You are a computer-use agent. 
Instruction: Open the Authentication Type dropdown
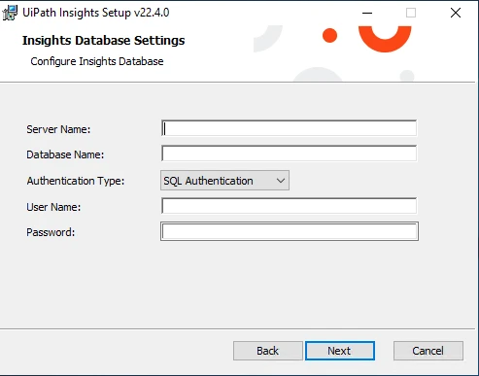click(224, 181)
